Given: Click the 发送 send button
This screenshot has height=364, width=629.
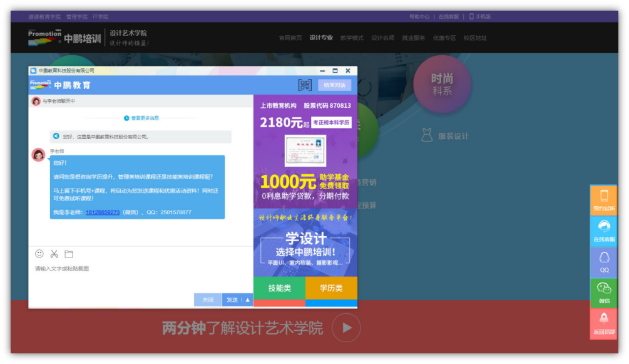Looking at the screenshot, I should click(232, 299).
